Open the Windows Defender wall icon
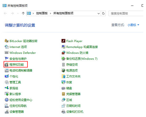Viewport: 146px width, 117px height. pos(7,53)
